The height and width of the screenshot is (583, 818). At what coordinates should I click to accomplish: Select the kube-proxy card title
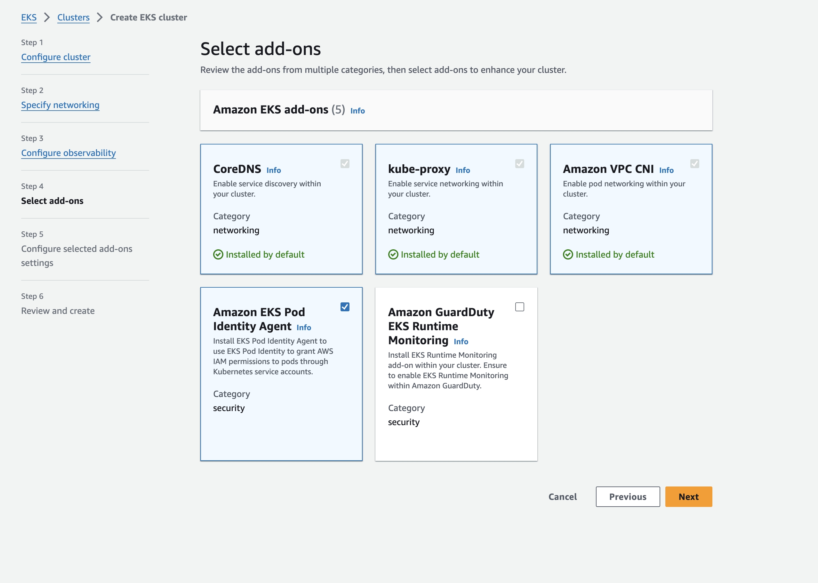click(419, 169)
